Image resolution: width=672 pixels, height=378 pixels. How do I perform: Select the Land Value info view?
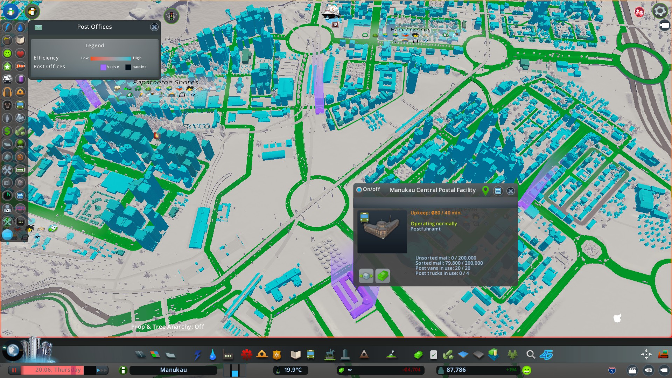[x=7, y=131]
